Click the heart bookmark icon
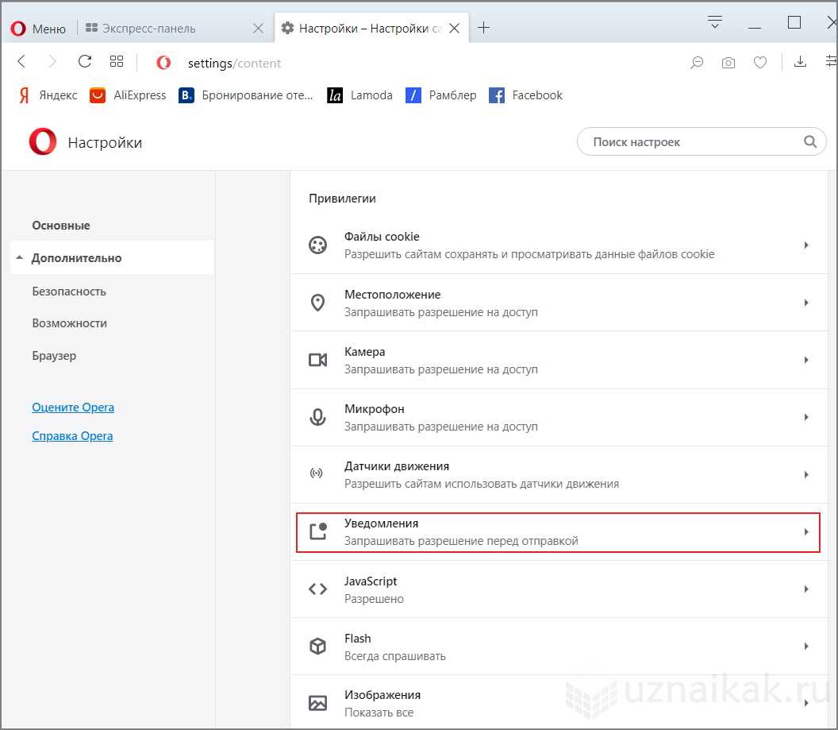 [759, 63]
